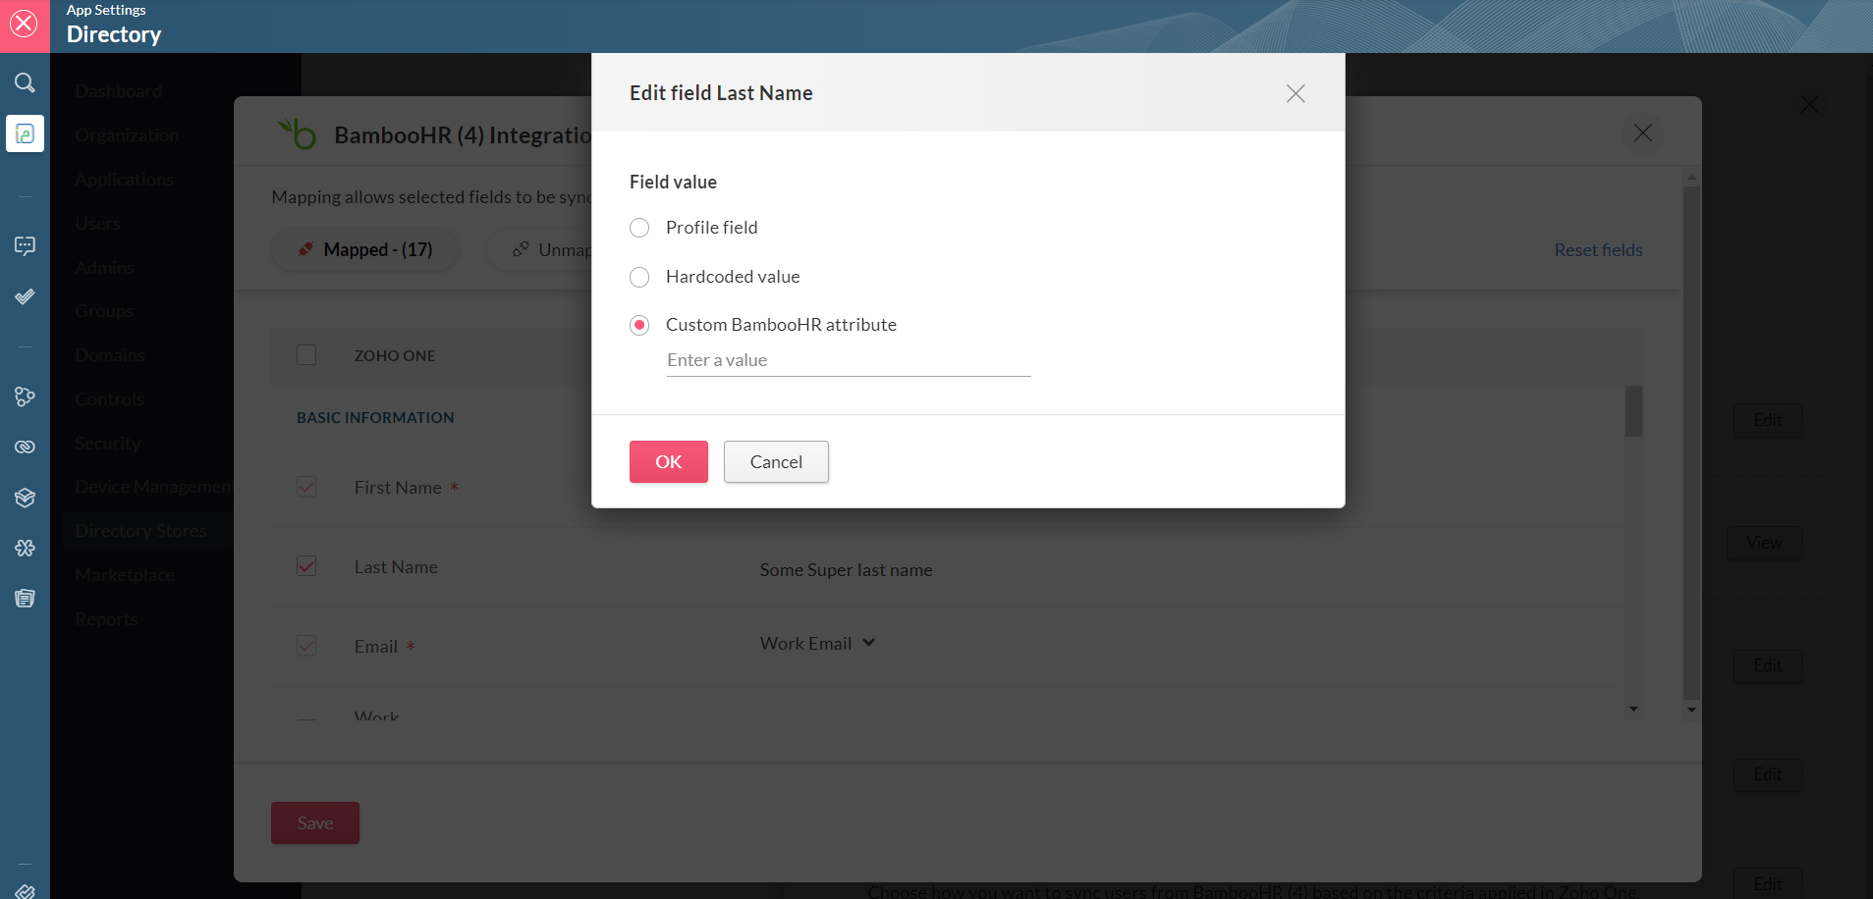Select the Hardcoded value radio option

point(639,277)
